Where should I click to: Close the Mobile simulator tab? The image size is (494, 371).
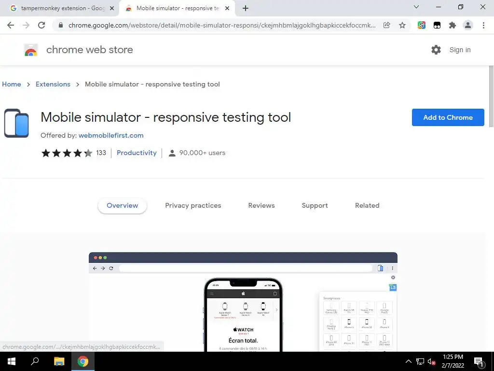click(x=227, y=8)
